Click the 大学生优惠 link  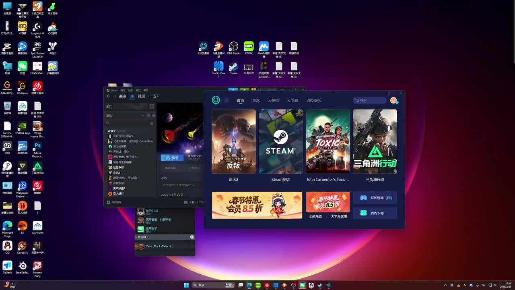tap(339, 216)
